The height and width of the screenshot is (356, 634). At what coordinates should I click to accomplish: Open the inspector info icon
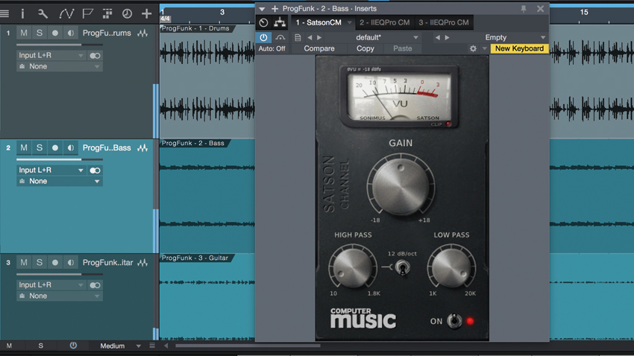[x=22, y=13]
